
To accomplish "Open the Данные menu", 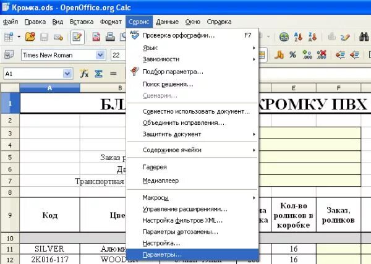I will 167,22.
